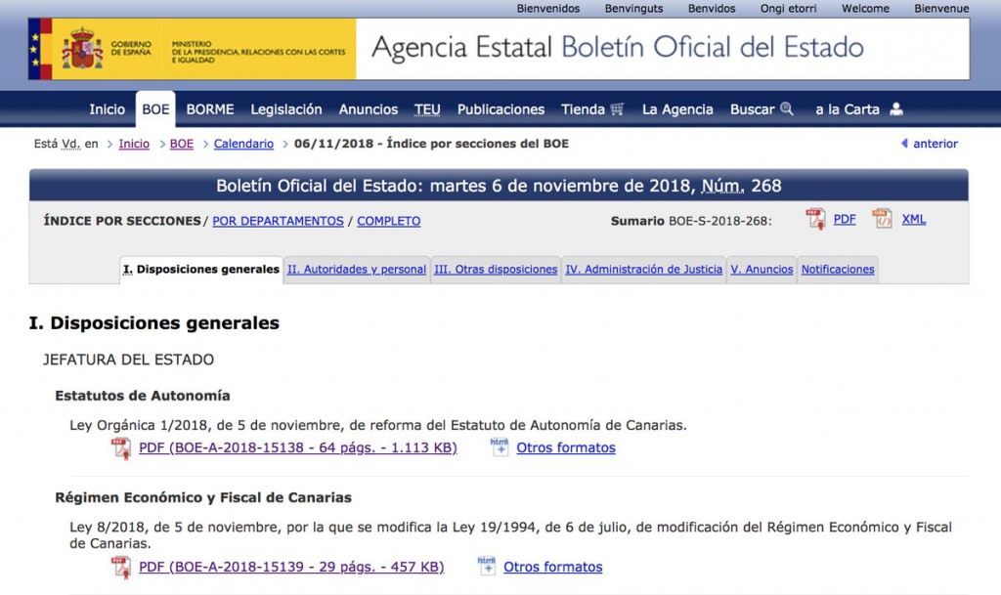The image size is (1001, 595).
Task: Click the subheading 'Estatutos de Autonomía'
Action: (143, 396)
